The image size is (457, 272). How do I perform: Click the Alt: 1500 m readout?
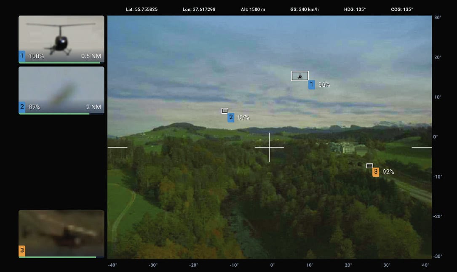253,9
